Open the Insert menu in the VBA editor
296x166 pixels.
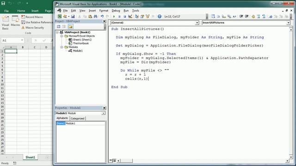click(92, 11)
